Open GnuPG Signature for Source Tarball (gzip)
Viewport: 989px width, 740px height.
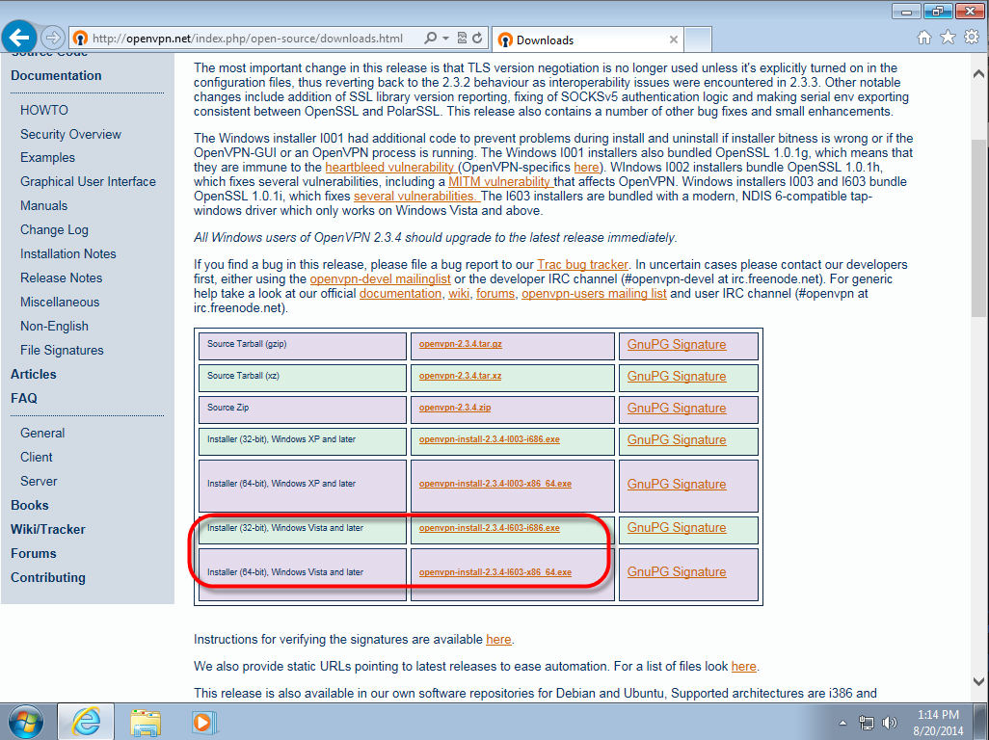click(676, 345)
